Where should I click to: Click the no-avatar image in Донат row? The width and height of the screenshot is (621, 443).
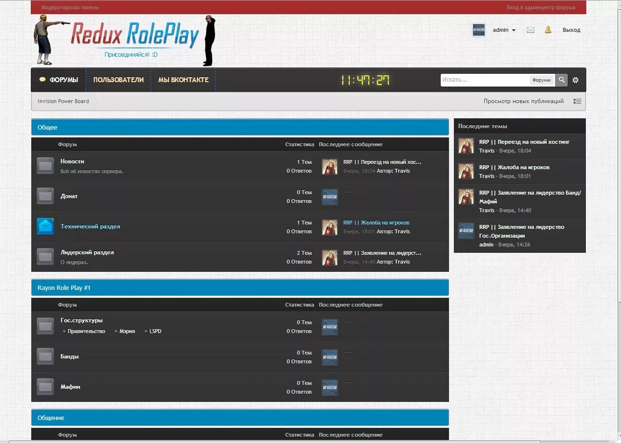330,197
